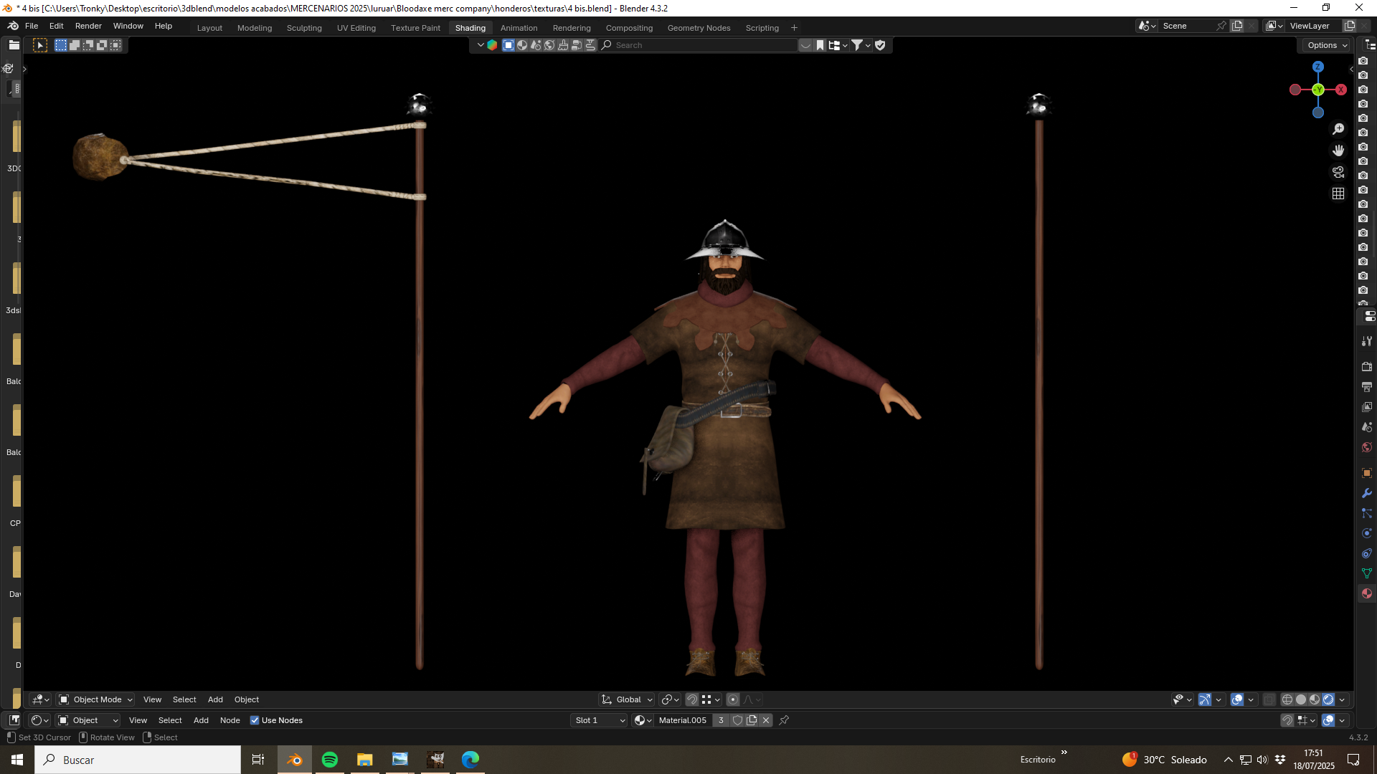Select wireframe viewport shading mode
This screenshot has height=774, width=1377.
pos(1287,699)
